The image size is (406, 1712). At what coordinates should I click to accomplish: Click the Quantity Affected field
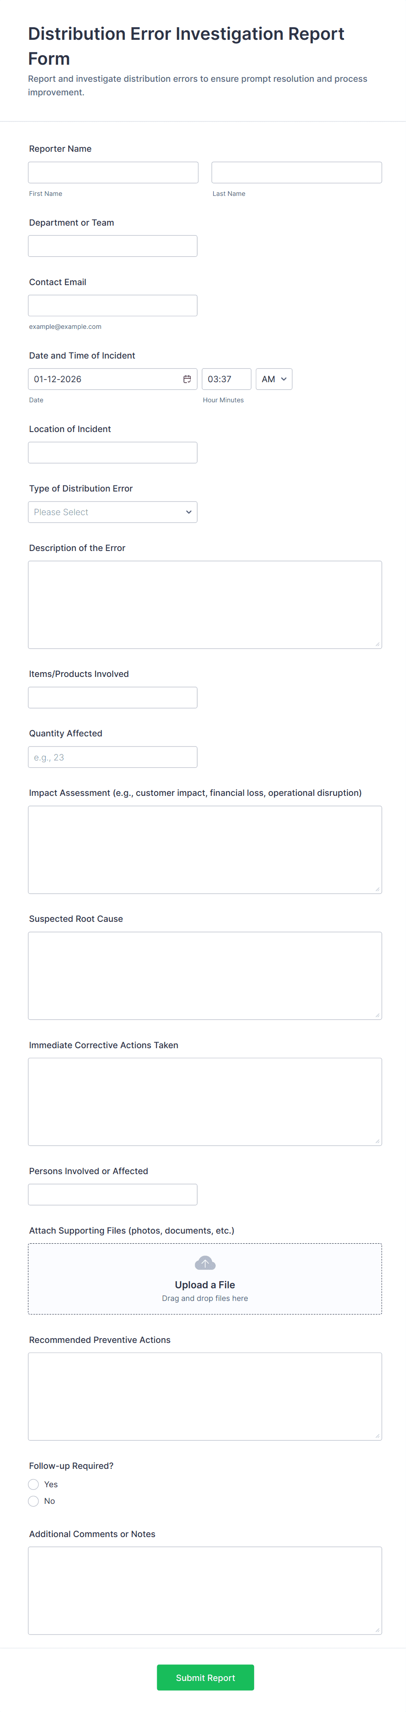point(113,757)
